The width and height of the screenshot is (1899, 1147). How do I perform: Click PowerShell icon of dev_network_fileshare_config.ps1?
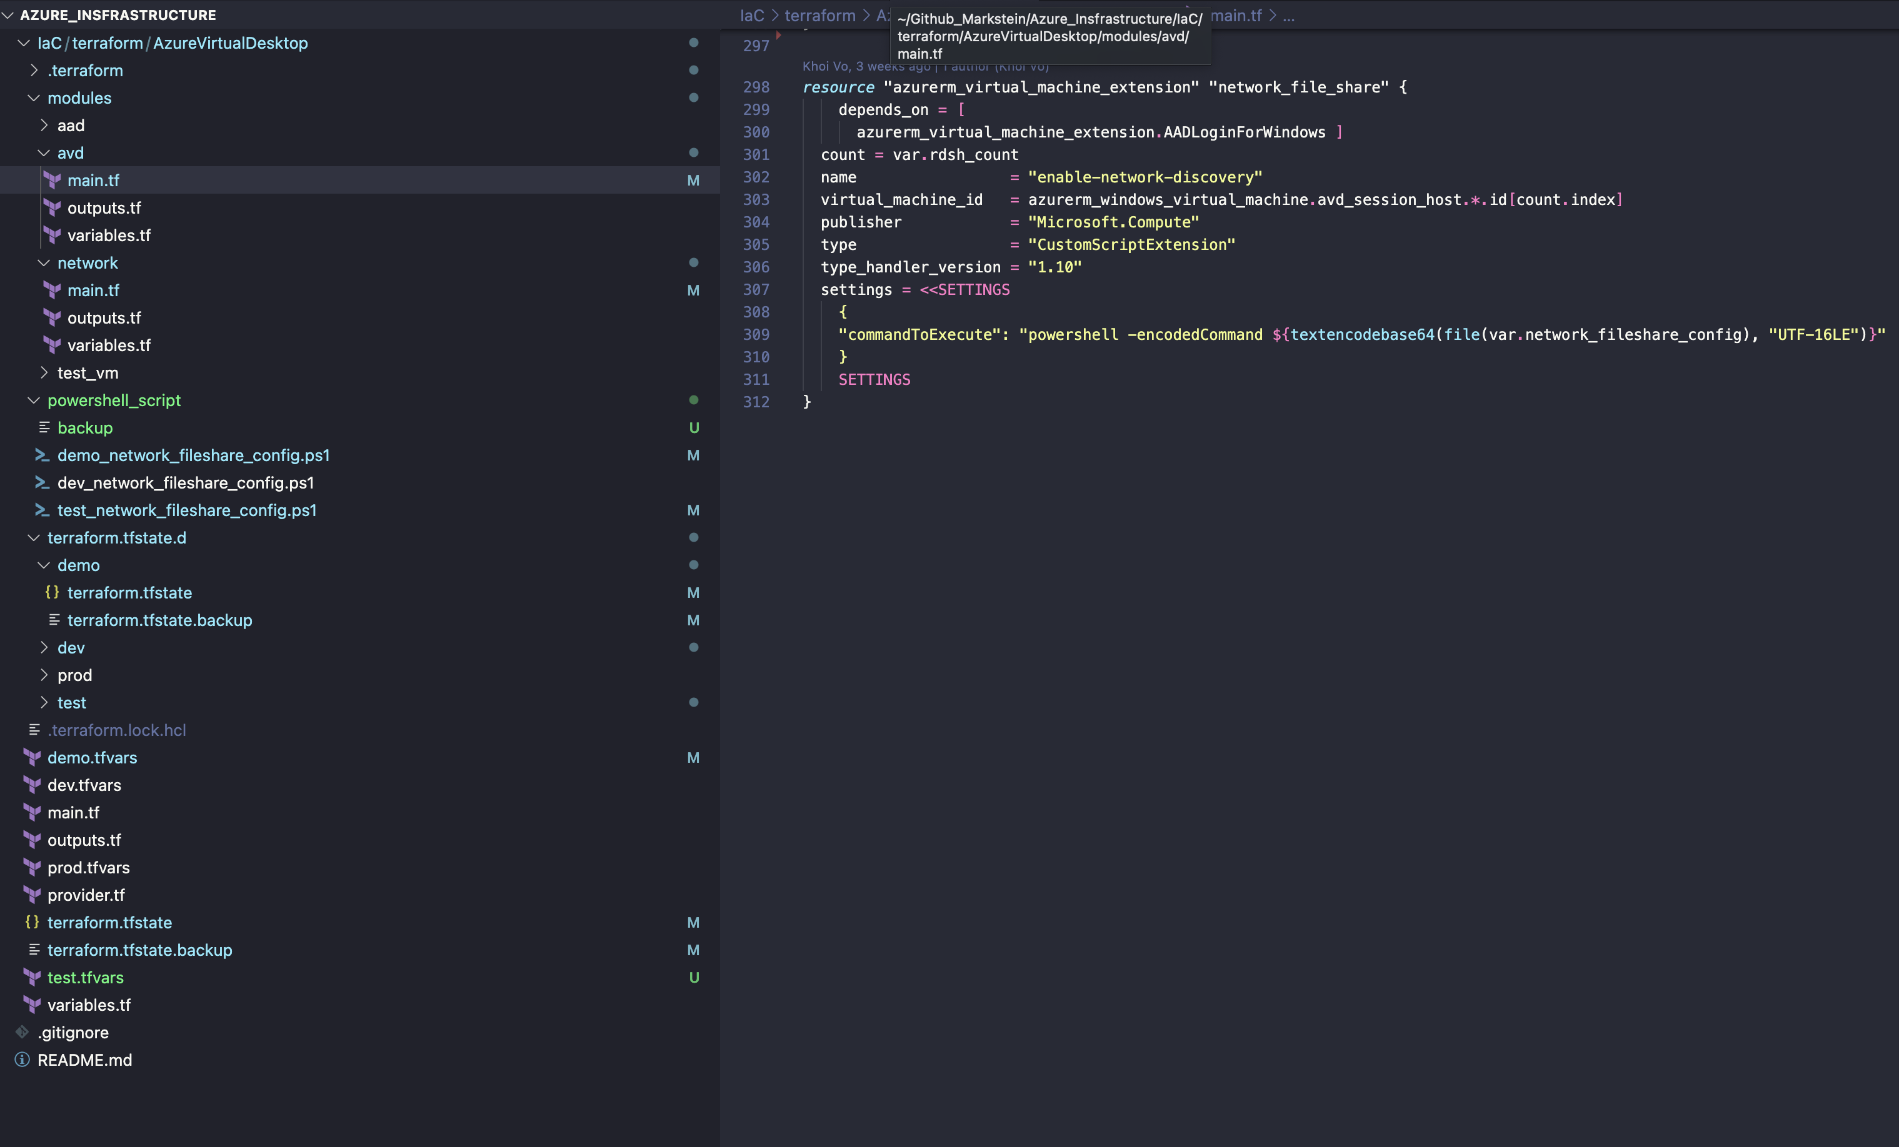click(x=43, y=483)
